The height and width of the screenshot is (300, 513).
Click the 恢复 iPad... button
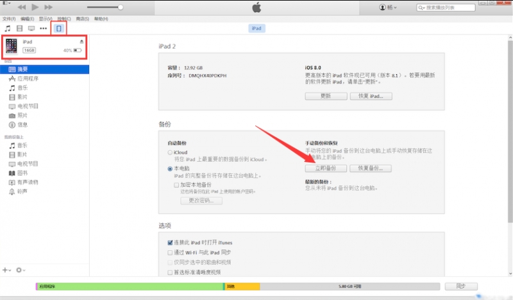371,96
